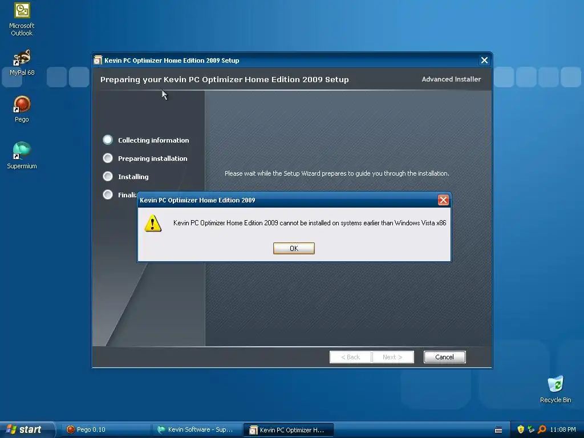Open the Windows start menu
Image resolution: width=584 pixels, height=438 pixels.
[x=27, y=429]
